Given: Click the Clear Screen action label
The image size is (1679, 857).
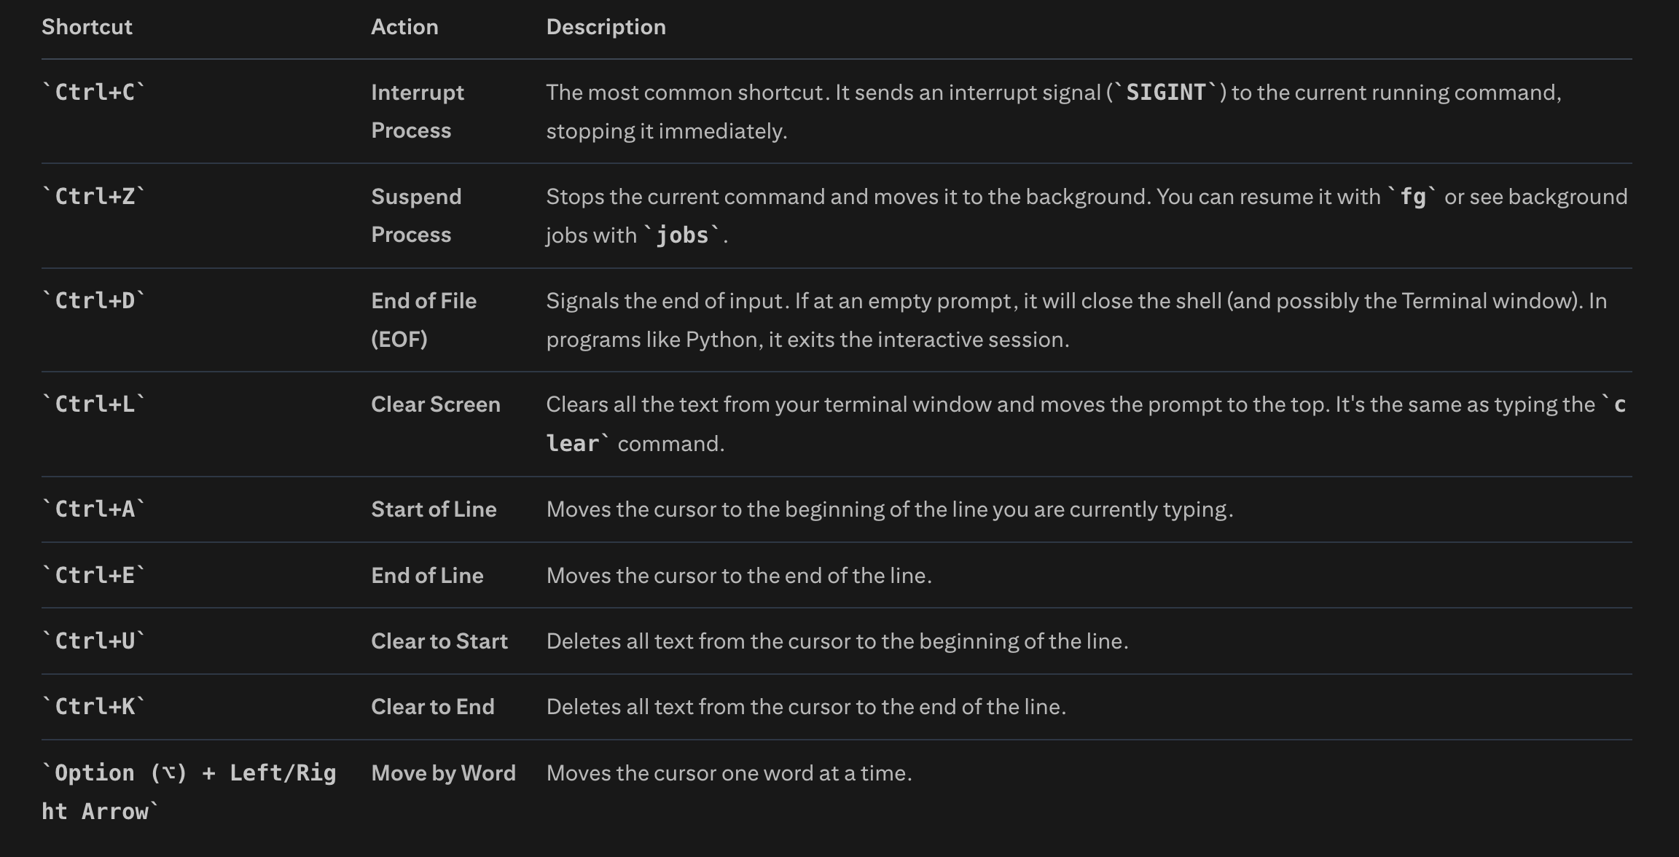Looking at the screenshot, I should coord(436,404).
